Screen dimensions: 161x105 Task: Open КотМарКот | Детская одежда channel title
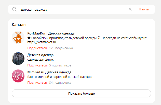click(51, 33)
